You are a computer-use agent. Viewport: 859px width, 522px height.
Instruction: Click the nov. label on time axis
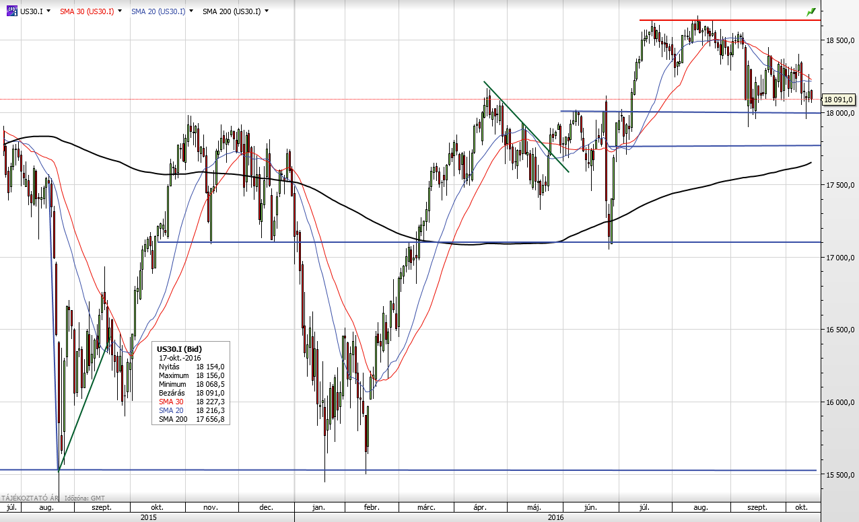pyautogui.click(x=211, y=508)
